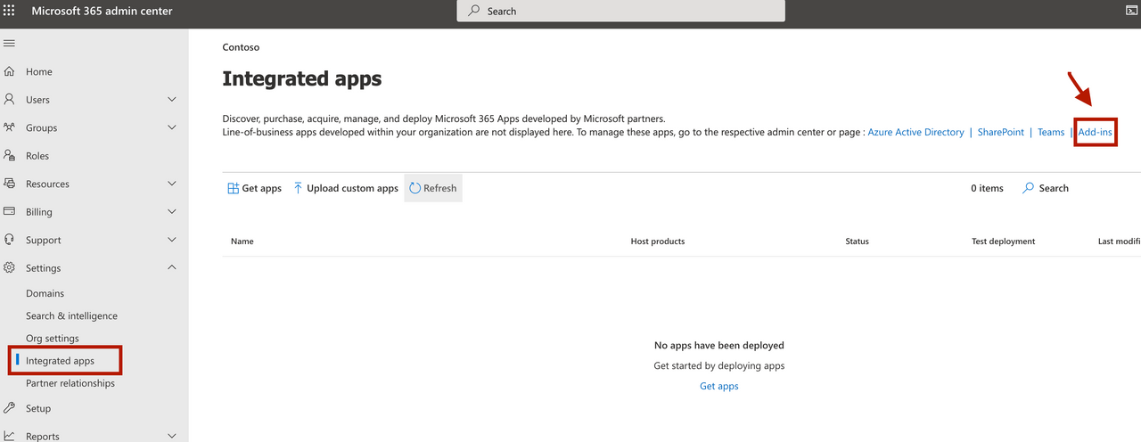
Task: Focus the top Search input field
Action: click(x=620, y=11)
